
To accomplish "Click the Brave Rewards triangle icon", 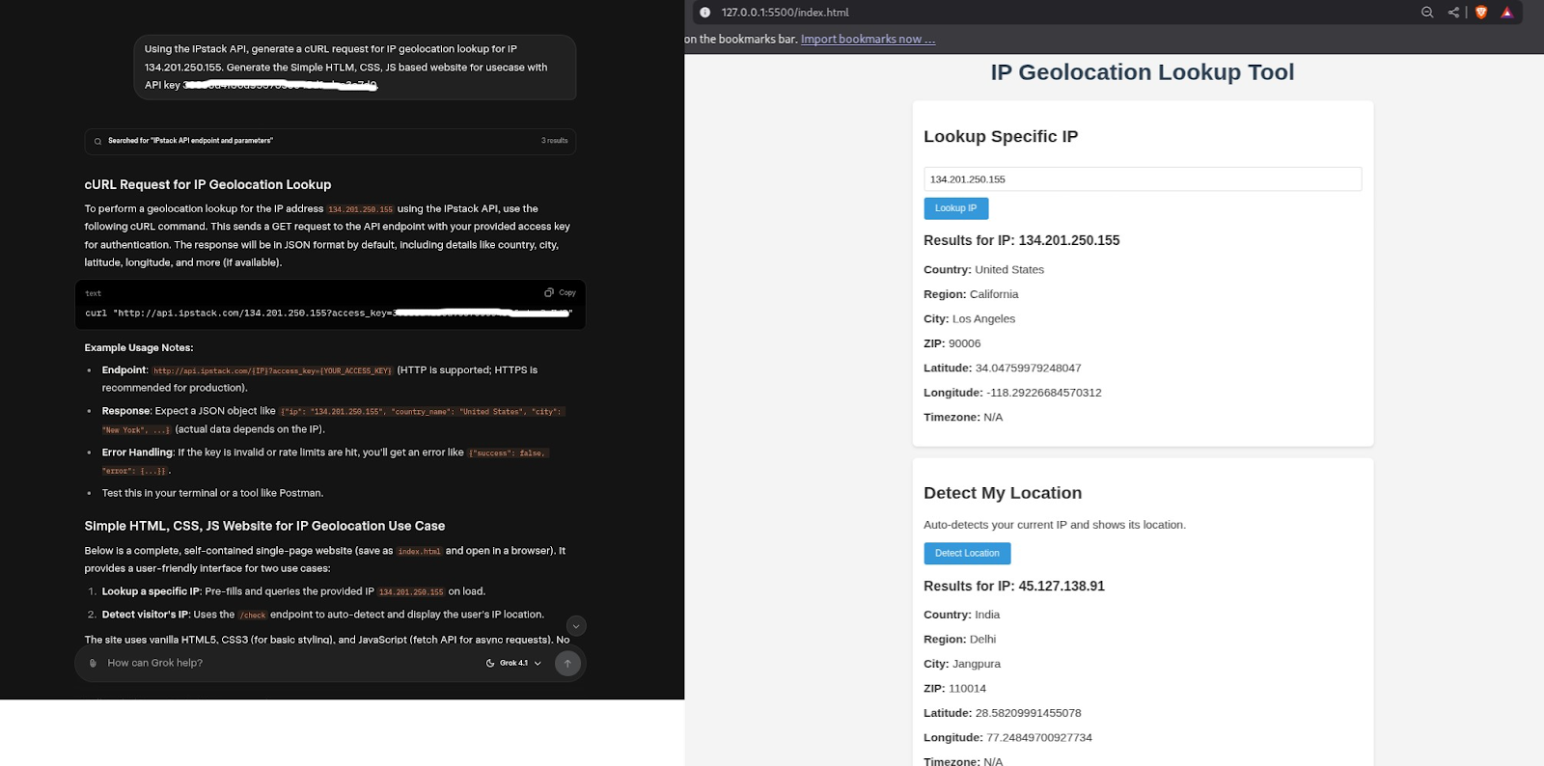I will 1506,13.
